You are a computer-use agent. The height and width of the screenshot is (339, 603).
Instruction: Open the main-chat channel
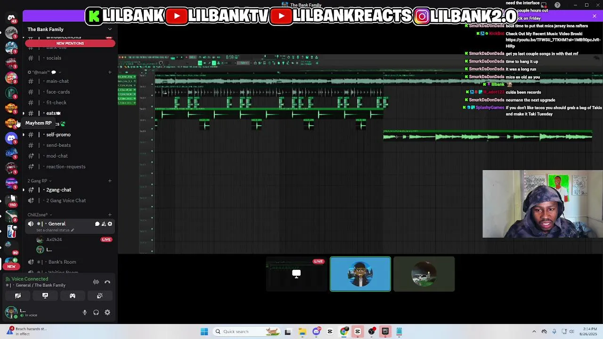tap(70, 81)
